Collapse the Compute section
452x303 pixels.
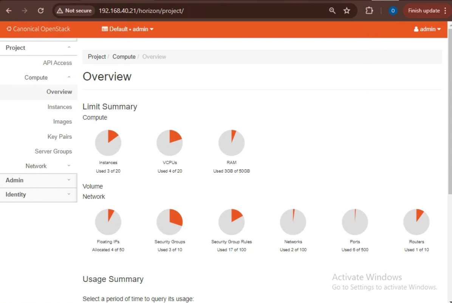36,77
